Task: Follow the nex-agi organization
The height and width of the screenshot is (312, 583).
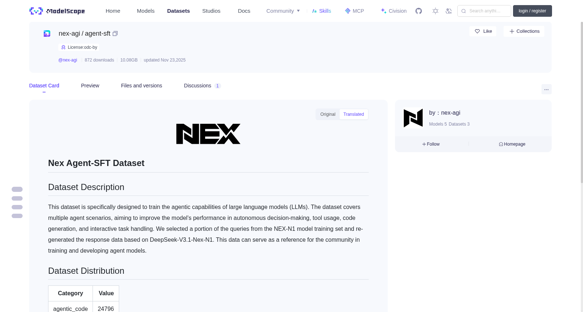Action: (x=431, y=144)
